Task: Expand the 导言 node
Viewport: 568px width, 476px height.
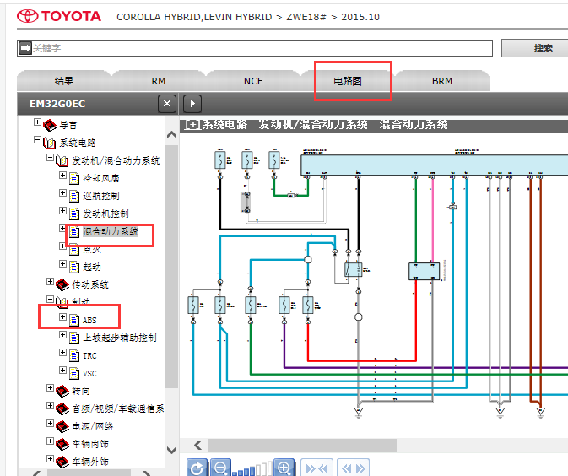Action: pyautogui.click(x=37, y=122)
